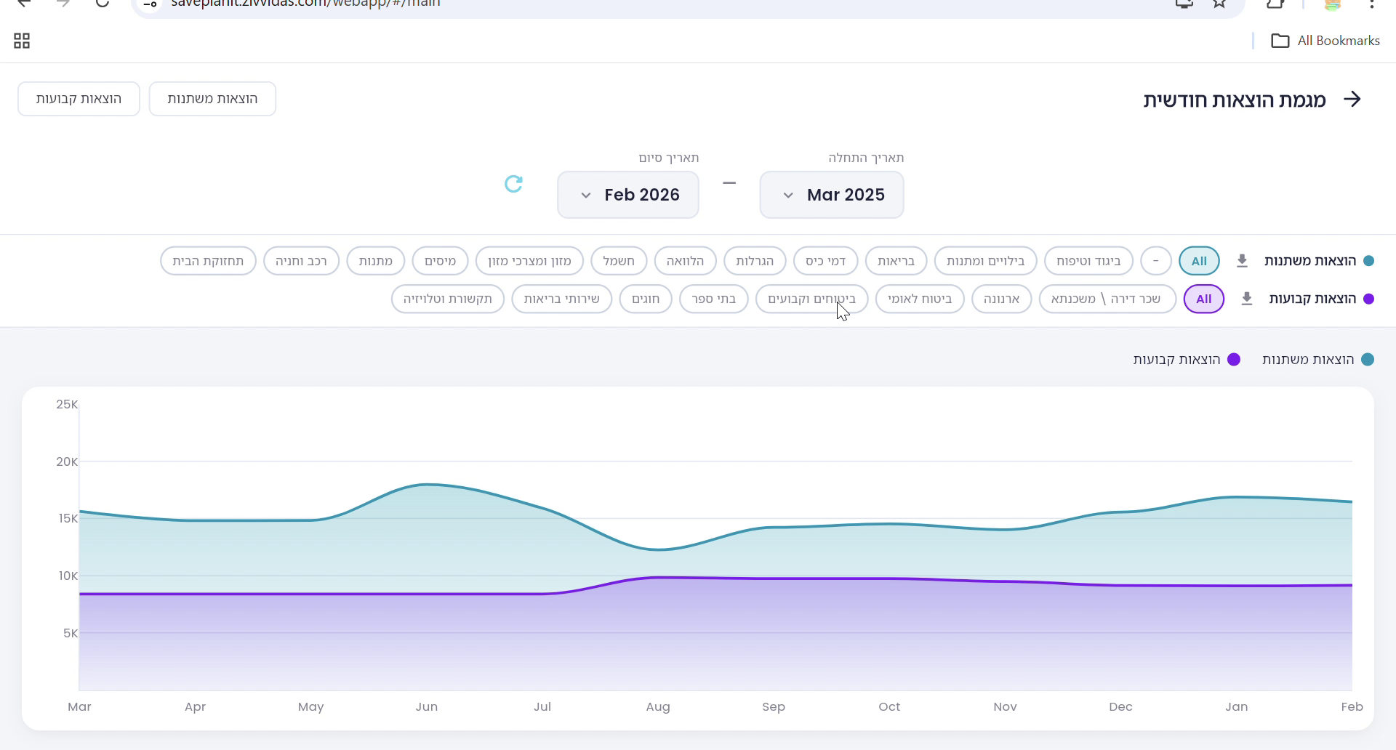Open the All Bookmarks folder
The image size is (1396, 750).
[1325, 41]
